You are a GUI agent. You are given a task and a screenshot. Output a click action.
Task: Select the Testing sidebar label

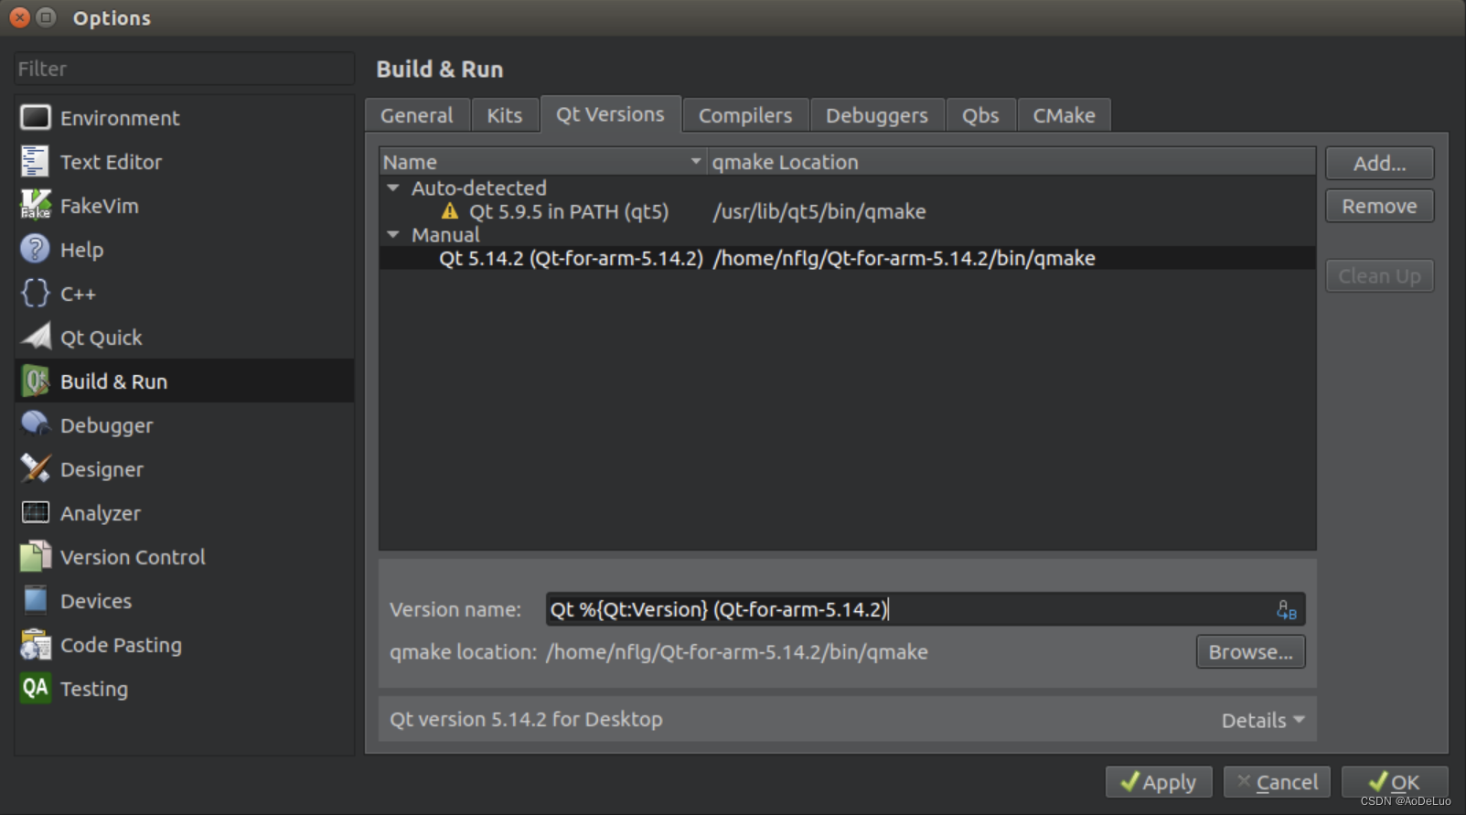(x=94, y=689)
